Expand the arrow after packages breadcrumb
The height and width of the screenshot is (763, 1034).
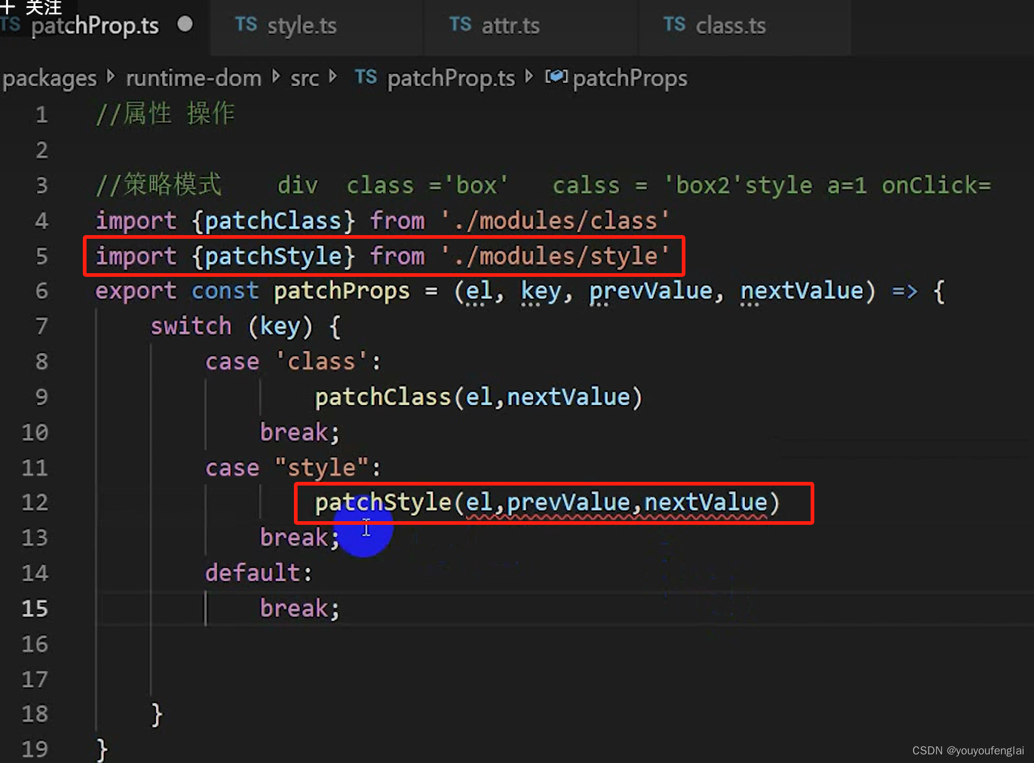(x=111, y=77)
